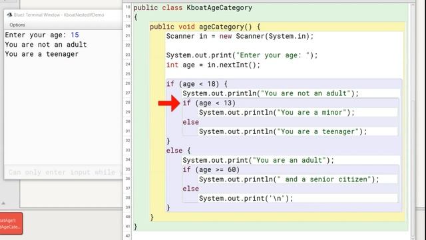The image size is (426, 240).
Task: Click the output "You are a teenager" in terminal
Action: pyautogui.click(x=42, y=54)
